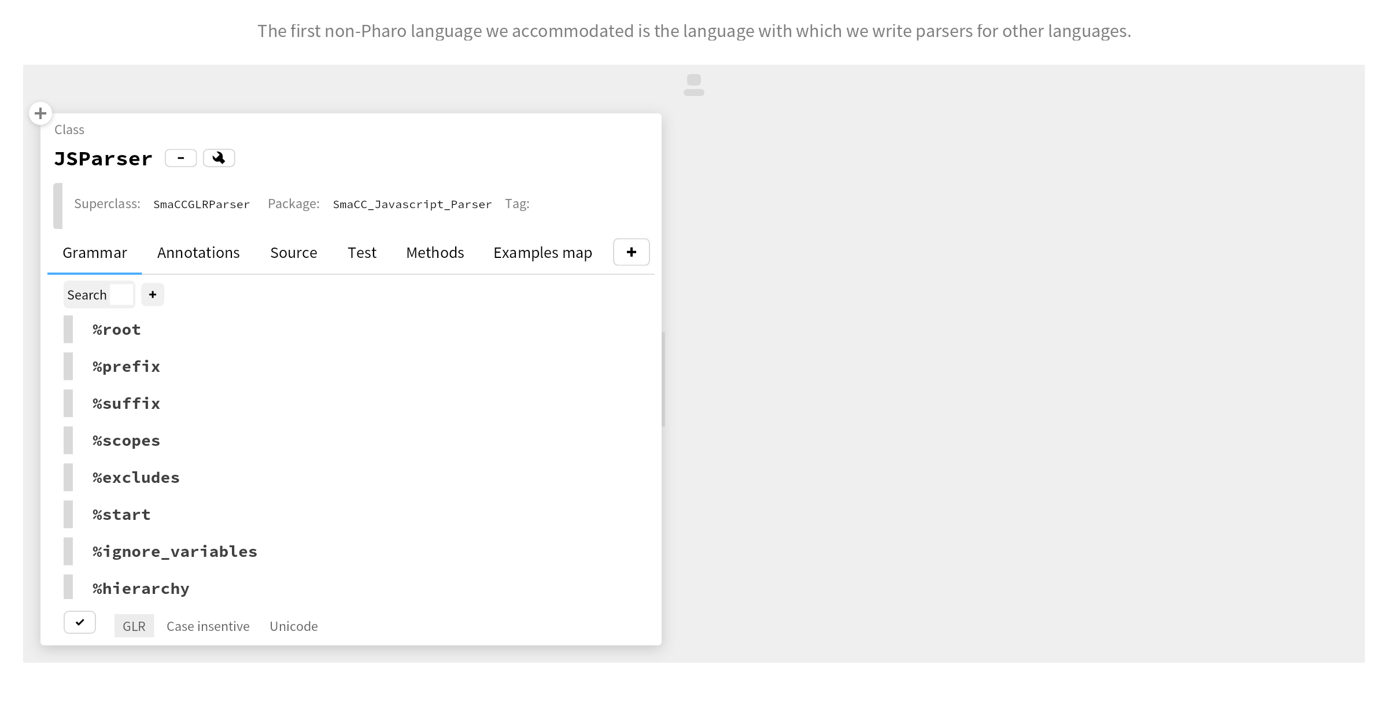
Task: Collapse class header with the minus button
Action: click(181, 158)
